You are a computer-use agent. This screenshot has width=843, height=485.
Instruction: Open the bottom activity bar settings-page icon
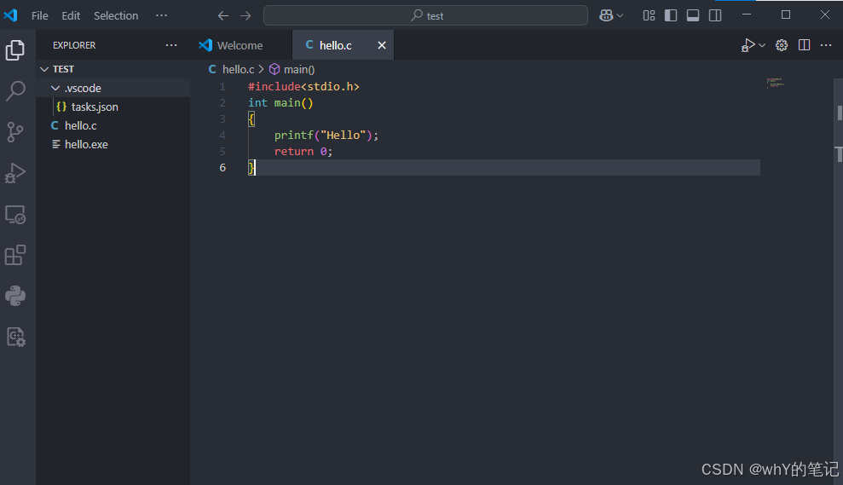[15, 338]
